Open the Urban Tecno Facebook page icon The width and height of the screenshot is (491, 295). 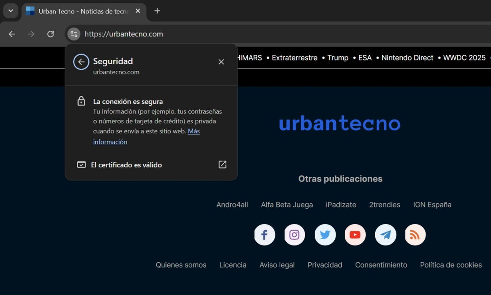tap(264, 234)
